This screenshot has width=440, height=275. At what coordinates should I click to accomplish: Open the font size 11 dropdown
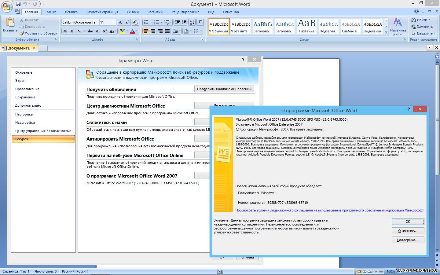click(114, 22)
